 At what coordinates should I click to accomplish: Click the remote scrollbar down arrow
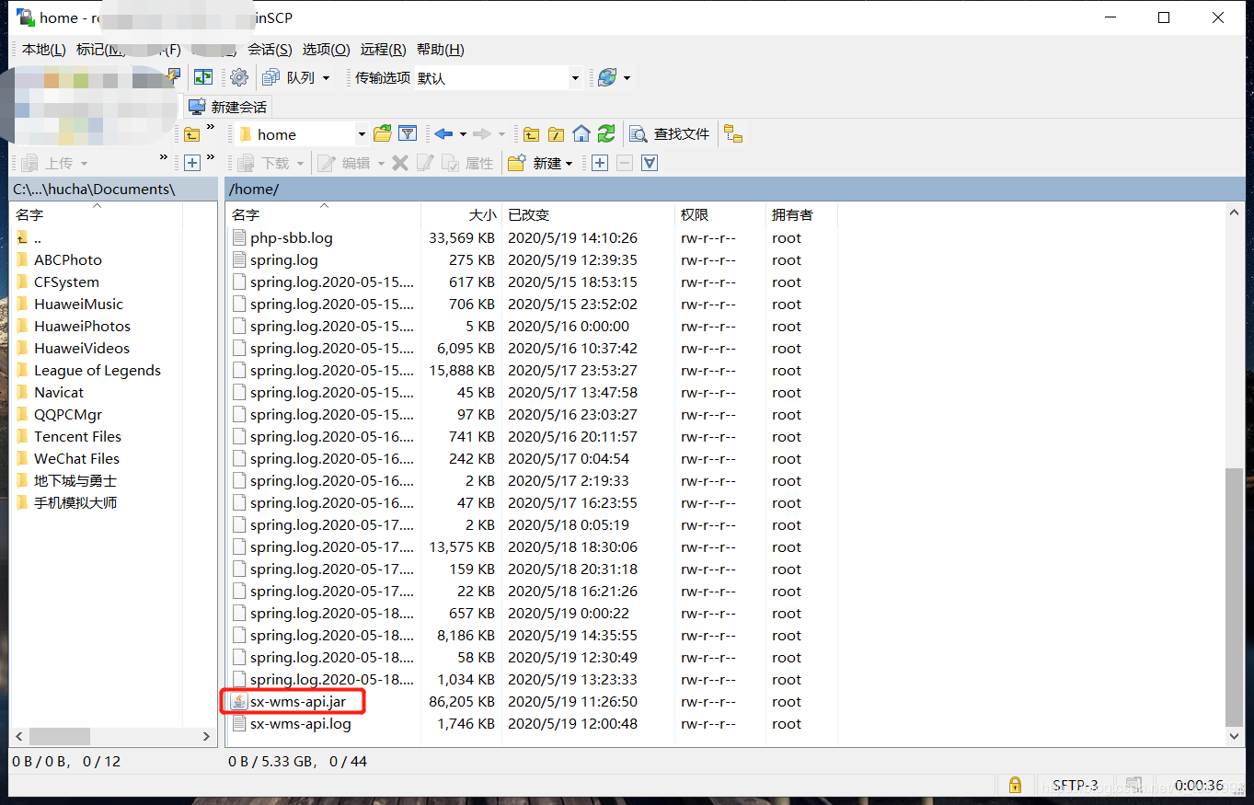pyautogui.click(x=1235, y=736)
